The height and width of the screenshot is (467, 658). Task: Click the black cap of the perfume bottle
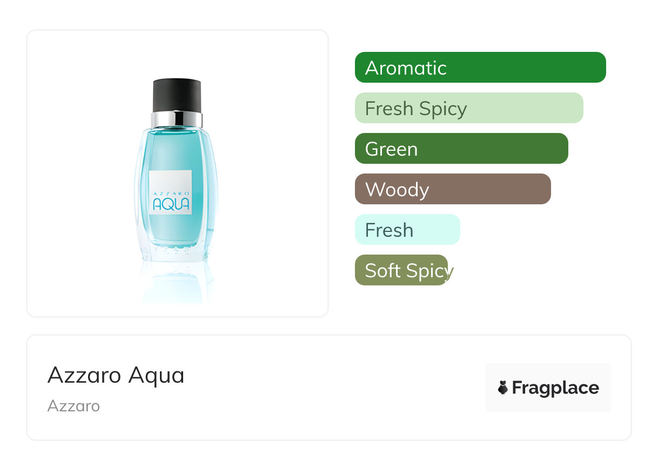177,95
